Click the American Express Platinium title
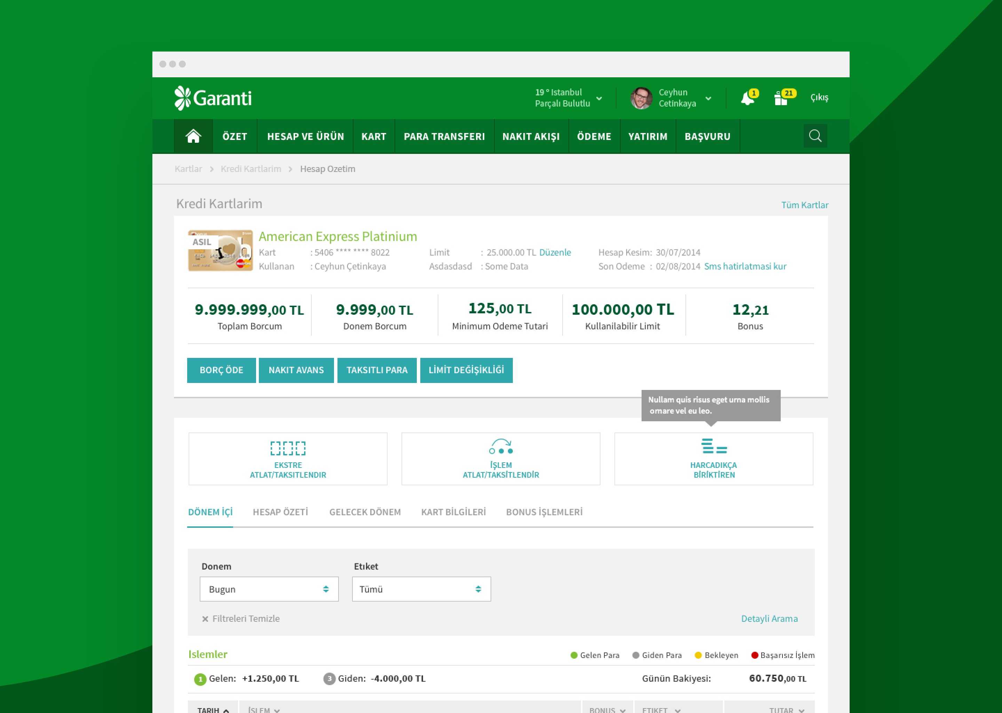This screenshot has height=713, width=1002. click(338, 237)
